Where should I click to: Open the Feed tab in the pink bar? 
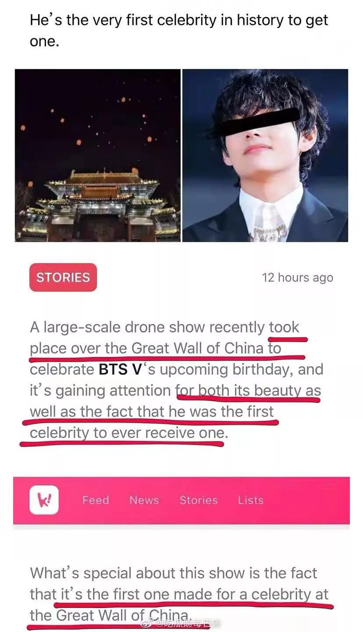(96, 500)
